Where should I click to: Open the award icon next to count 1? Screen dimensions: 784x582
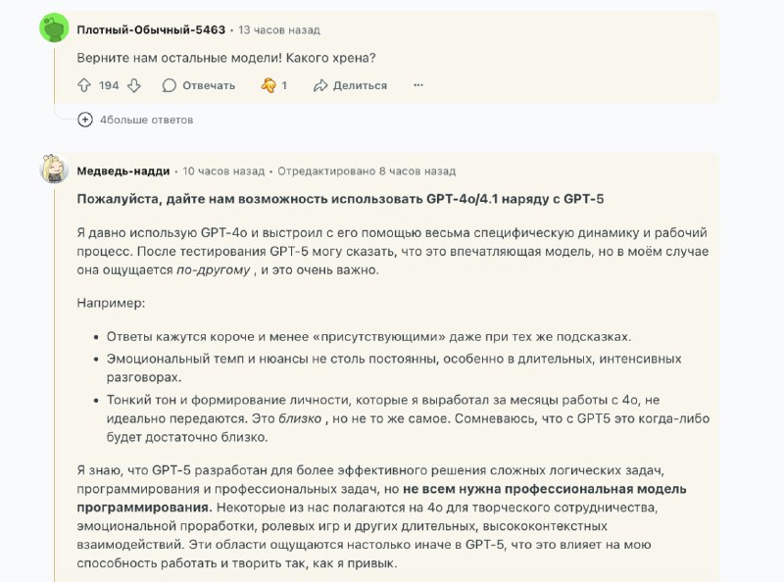click(269, 85)
